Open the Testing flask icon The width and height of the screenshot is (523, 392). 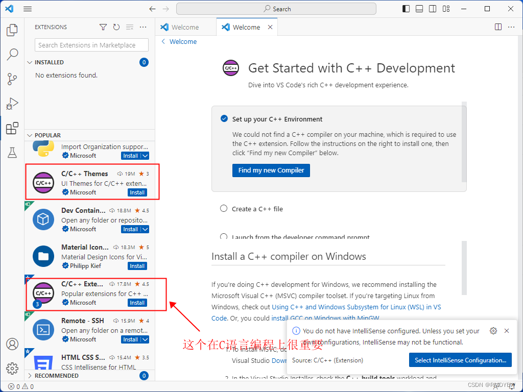pyautogui.click(x=12, y=153)
